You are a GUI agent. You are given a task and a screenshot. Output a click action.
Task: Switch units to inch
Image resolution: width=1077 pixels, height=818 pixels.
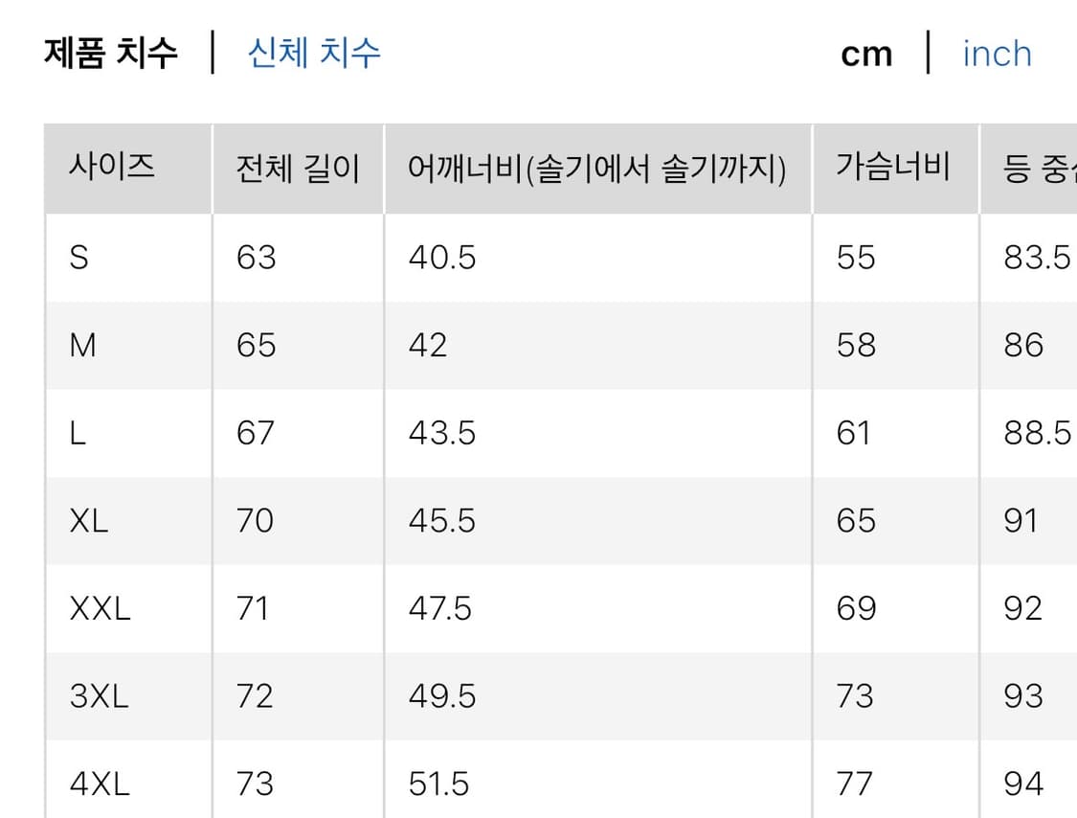[x=997, y=54]
